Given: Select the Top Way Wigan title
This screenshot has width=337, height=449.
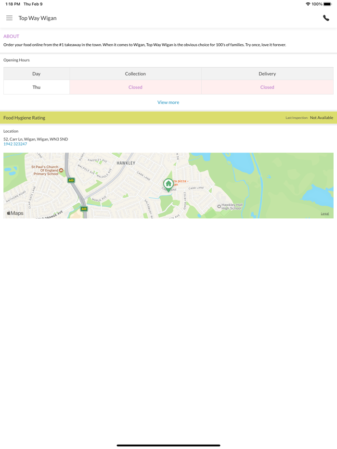Looking at the screenshot, I should click(38, 18).
